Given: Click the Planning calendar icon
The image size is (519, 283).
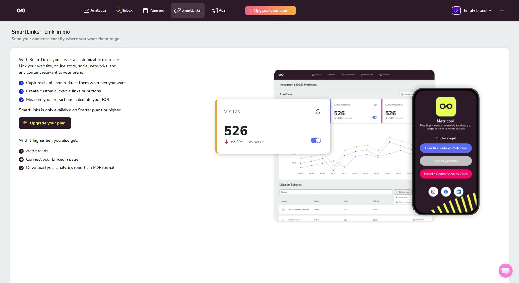Looking at the screenshot, I should (145, 10).
